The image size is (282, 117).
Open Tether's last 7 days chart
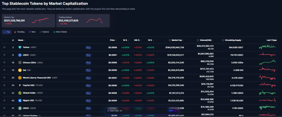(267, 47)
